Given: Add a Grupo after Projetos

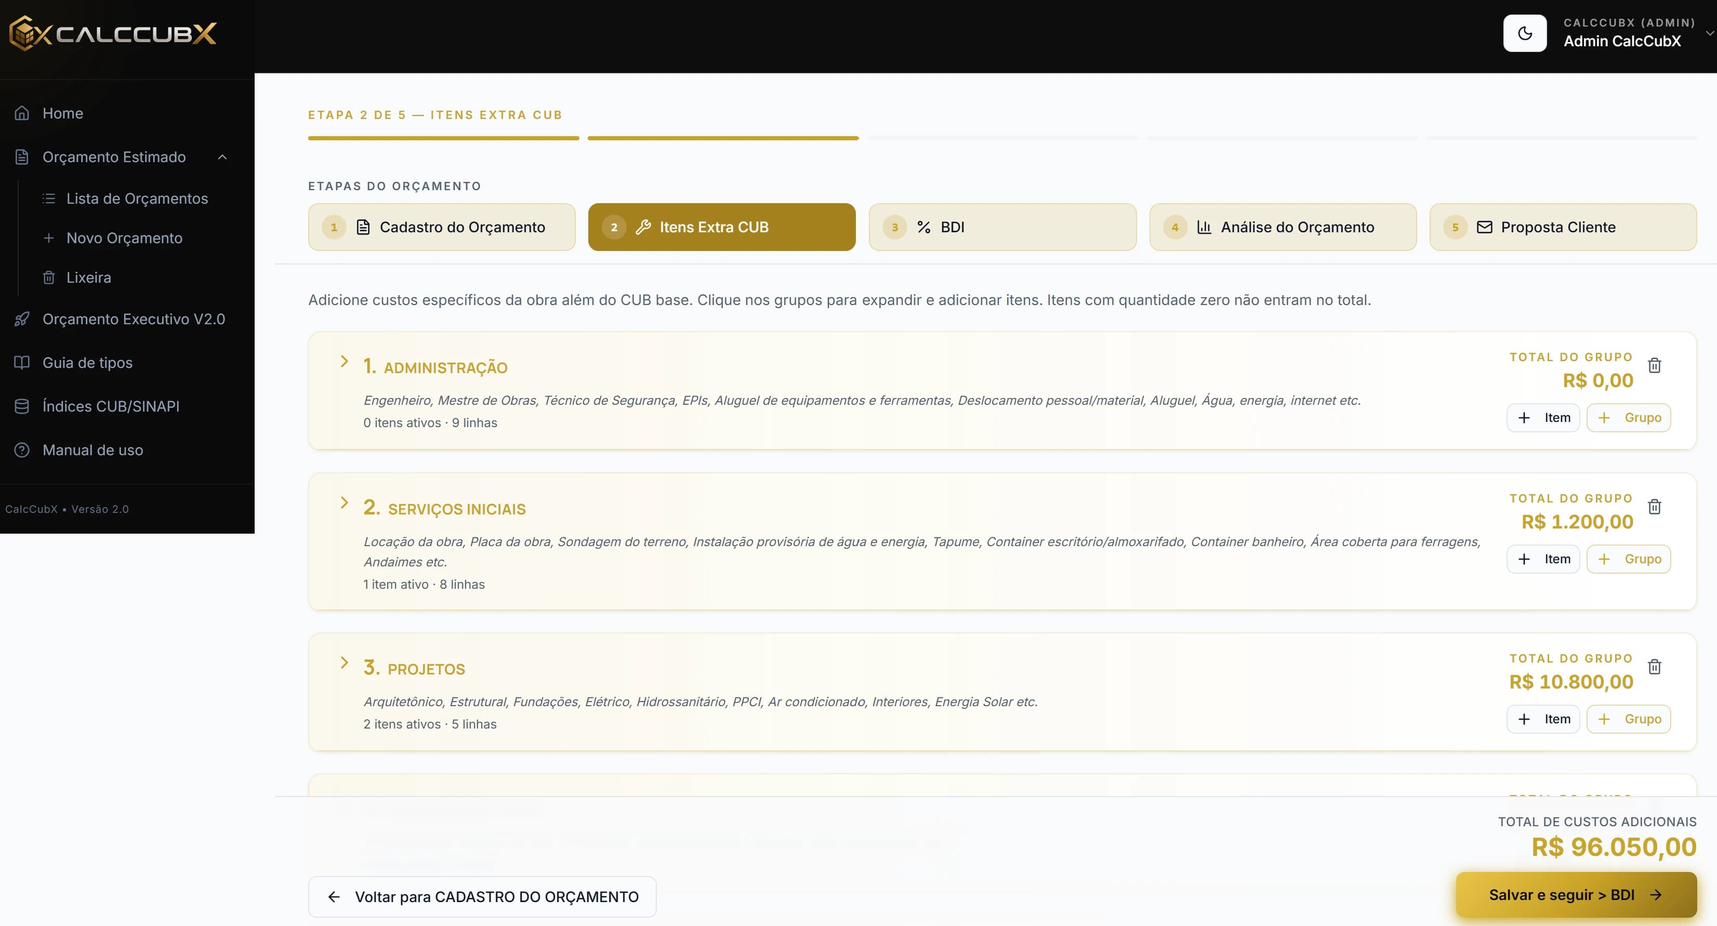Looking at the screenshot, I should coord(1628,719).
